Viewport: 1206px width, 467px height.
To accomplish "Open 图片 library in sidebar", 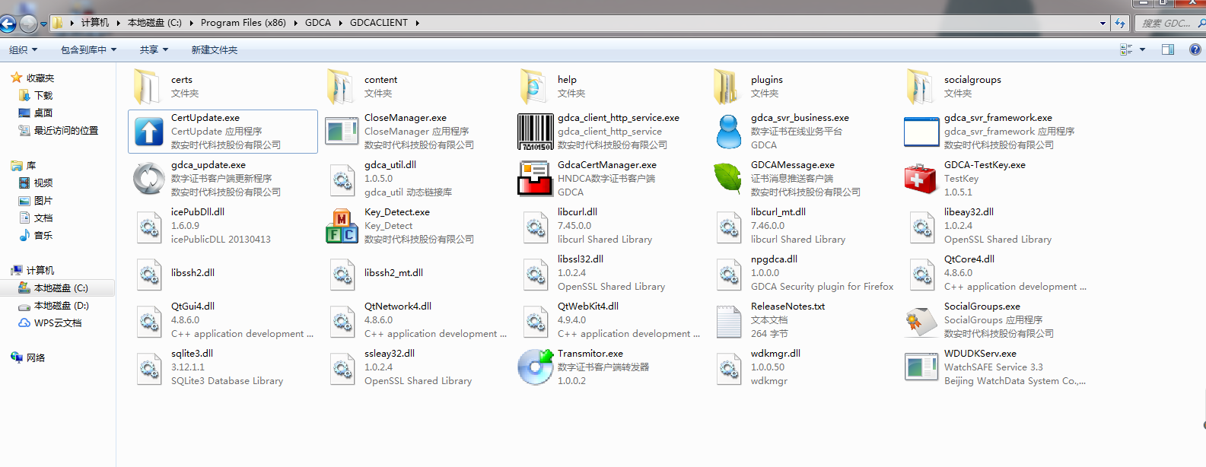I will click(x=43, y=200).
